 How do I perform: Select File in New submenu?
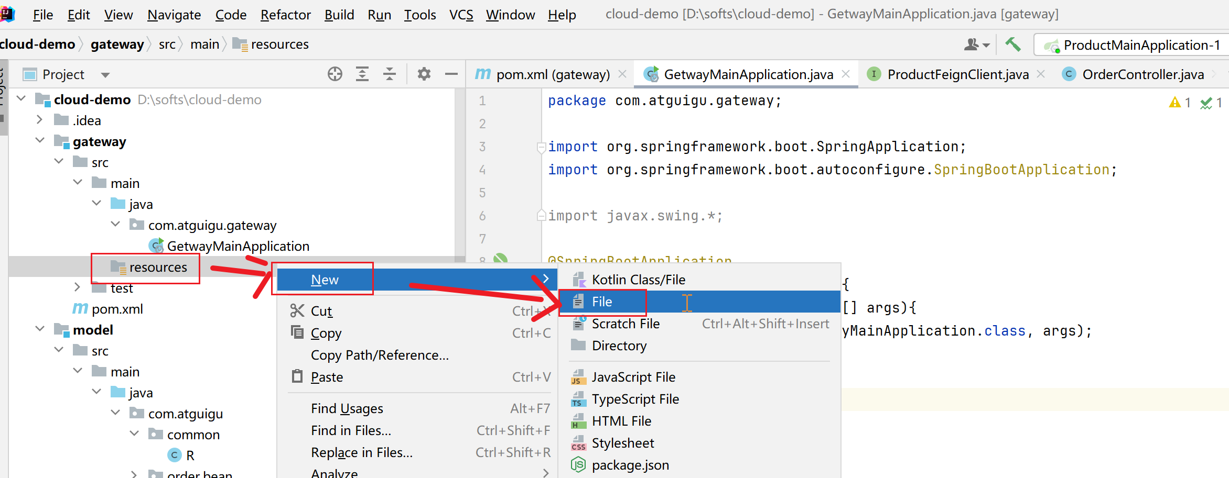[x=699, y=302]
